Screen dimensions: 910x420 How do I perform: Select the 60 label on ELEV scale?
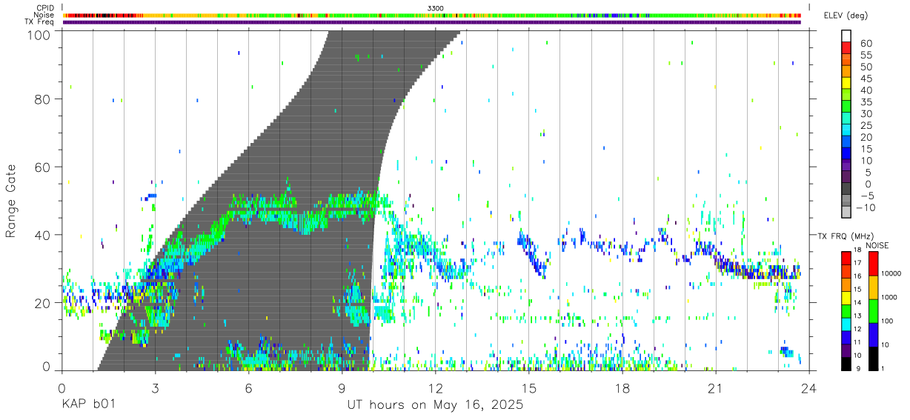click(x=865, y=43)
